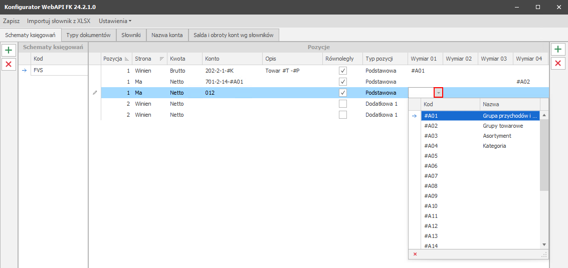
Task: Click the dropdown resize grip corner
Action: pyautogui.click(x=544, y=255)
